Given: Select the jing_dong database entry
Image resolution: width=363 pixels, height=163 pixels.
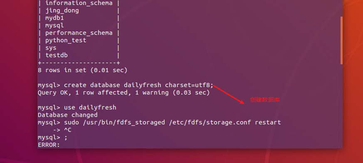Looking at the screenshot, I should [62, 11].
